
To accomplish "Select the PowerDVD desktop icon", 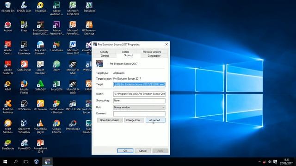I will [x=24, y=144].
